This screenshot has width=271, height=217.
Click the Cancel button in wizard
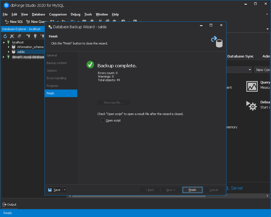214,190
